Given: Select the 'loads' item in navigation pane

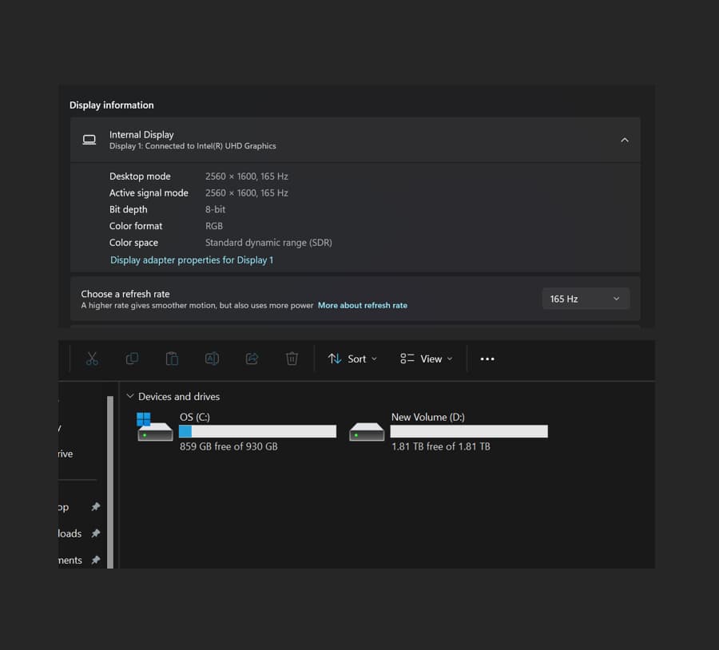Looking at the screenshot, I should point(70,533).
